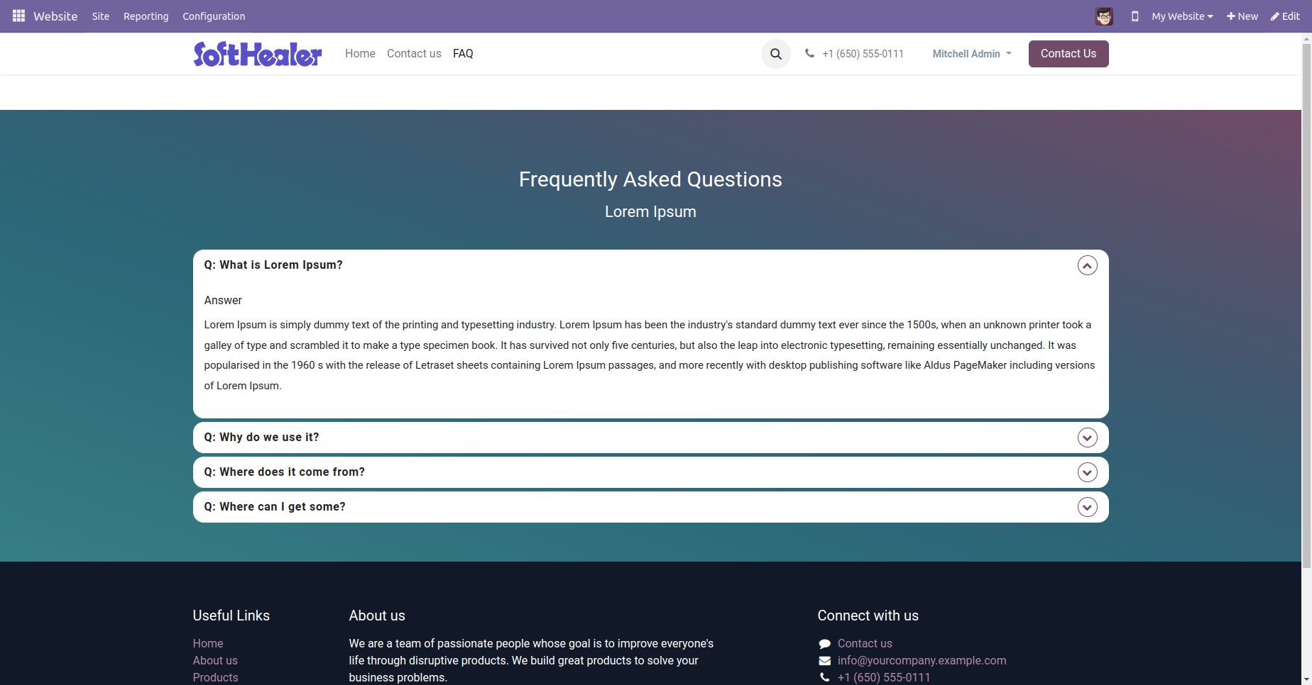The height and width of the screenshot is (685, 1312).
Task: Open the Configuration menu
Action: (x=214, y=16)
